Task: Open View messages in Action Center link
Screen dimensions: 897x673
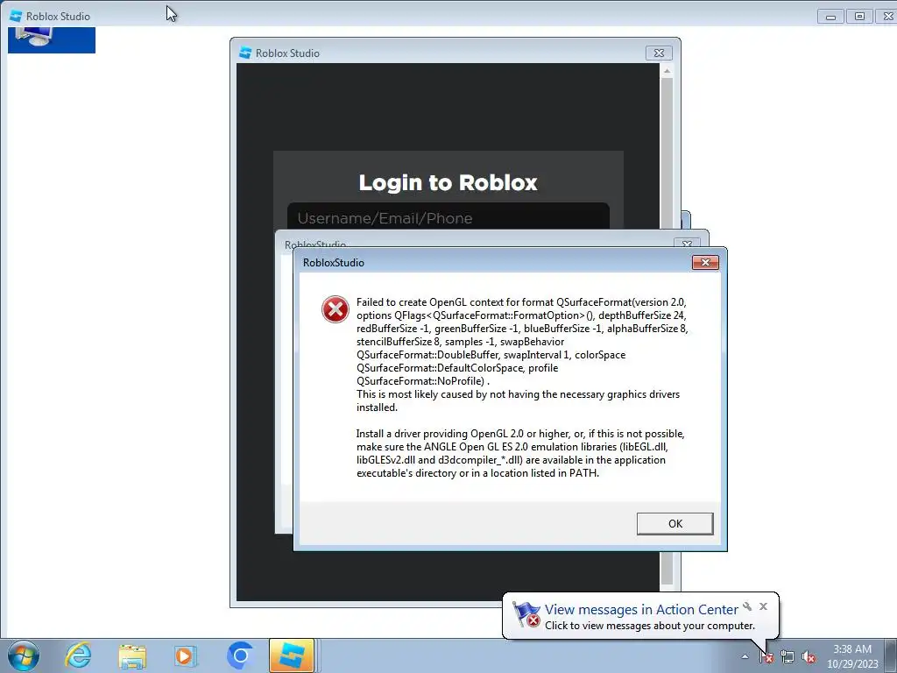Action: click(641, 610)
